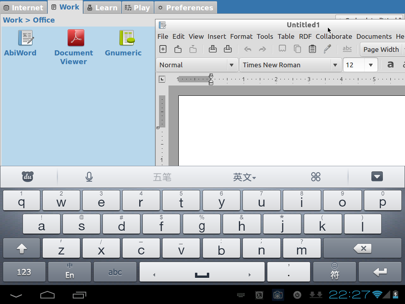Tap the Android Recent Apps button
This screenshot has height=304, width=405.
click(79, 294)
